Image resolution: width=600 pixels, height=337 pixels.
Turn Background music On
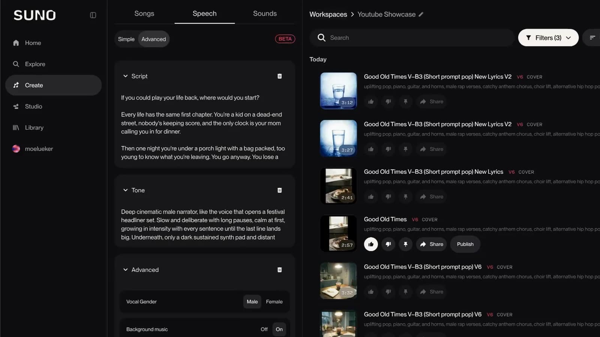[x=279, y=330]
